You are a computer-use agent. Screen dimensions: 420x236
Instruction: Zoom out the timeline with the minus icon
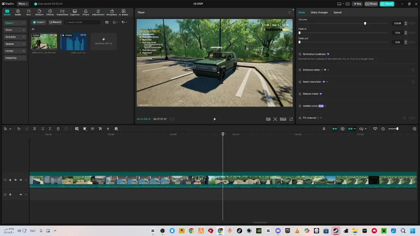pyautogui.click(x=383, y=129)
